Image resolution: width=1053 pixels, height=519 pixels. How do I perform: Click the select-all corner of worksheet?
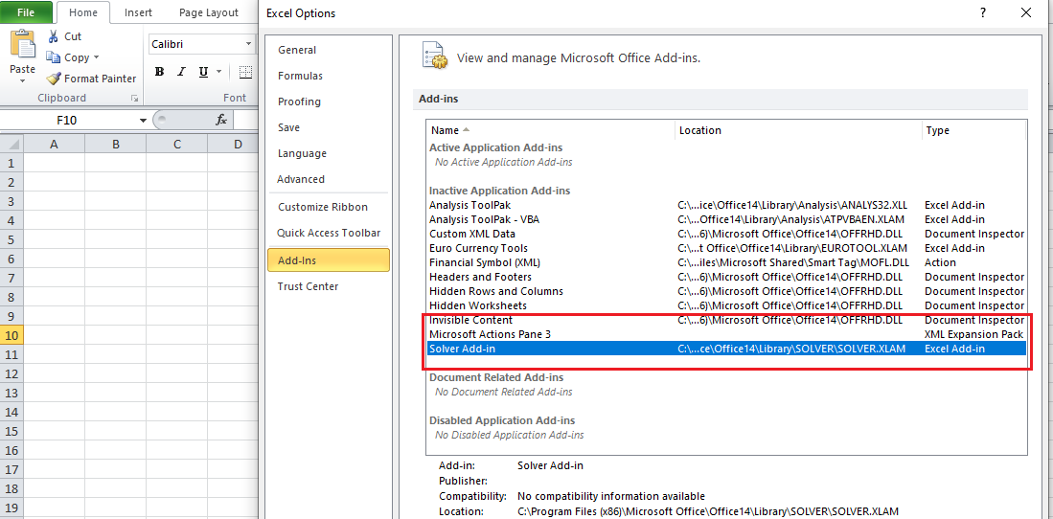tap(11, 144)
